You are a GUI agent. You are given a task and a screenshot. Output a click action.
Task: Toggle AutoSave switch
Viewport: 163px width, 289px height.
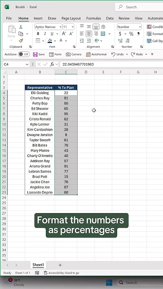click(24, 54)
